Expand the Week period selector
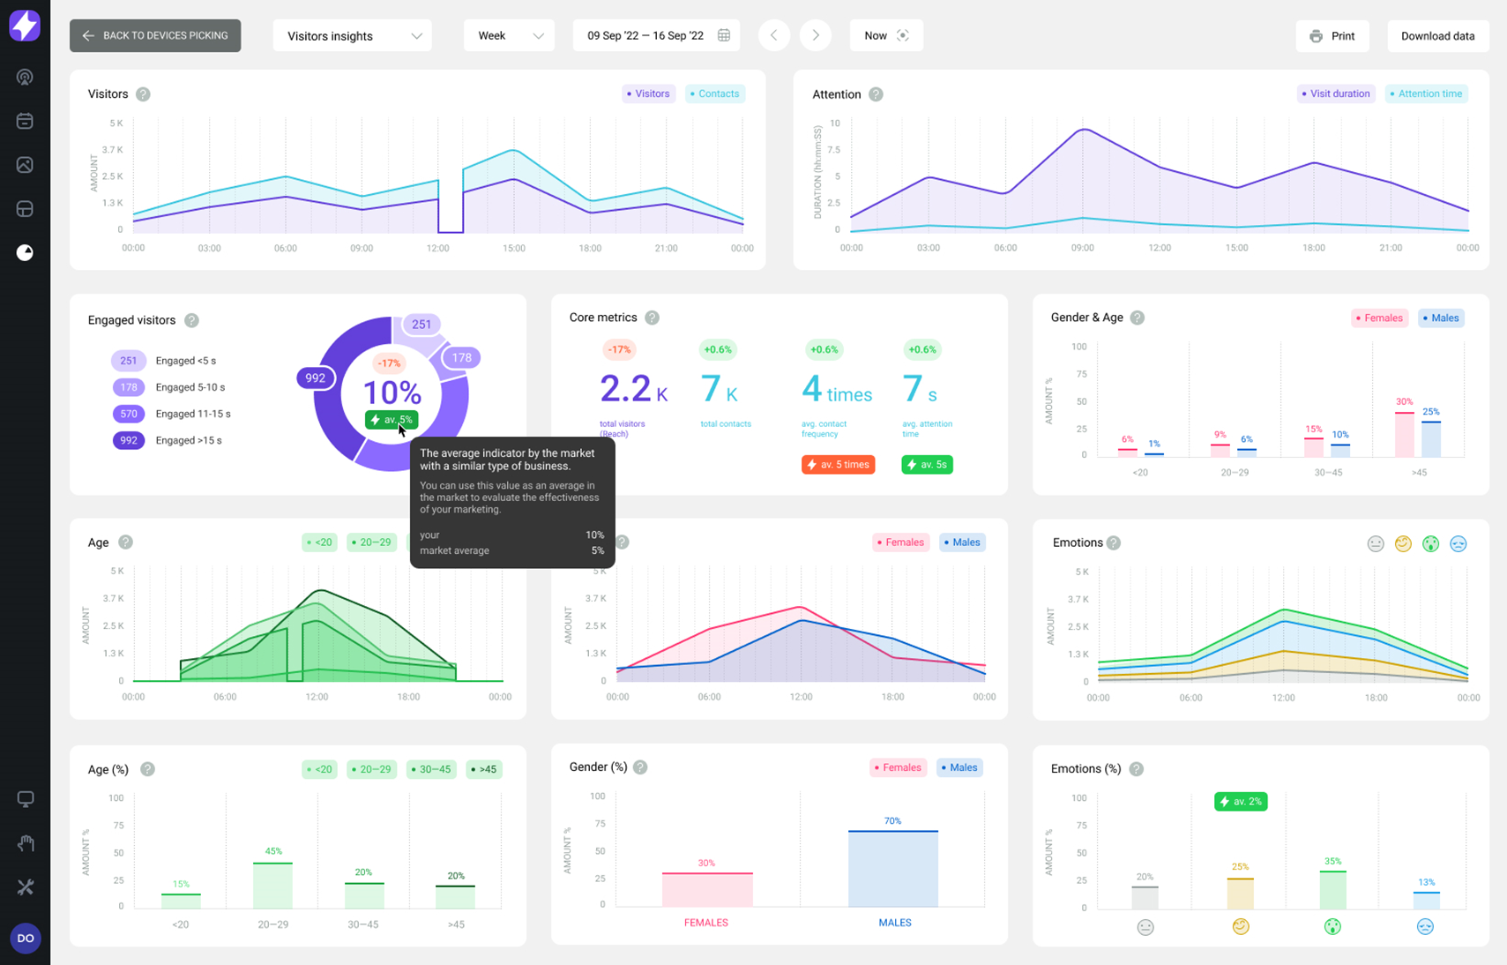Viewport: 1507px width, 965px height. (x=509, y=35)
